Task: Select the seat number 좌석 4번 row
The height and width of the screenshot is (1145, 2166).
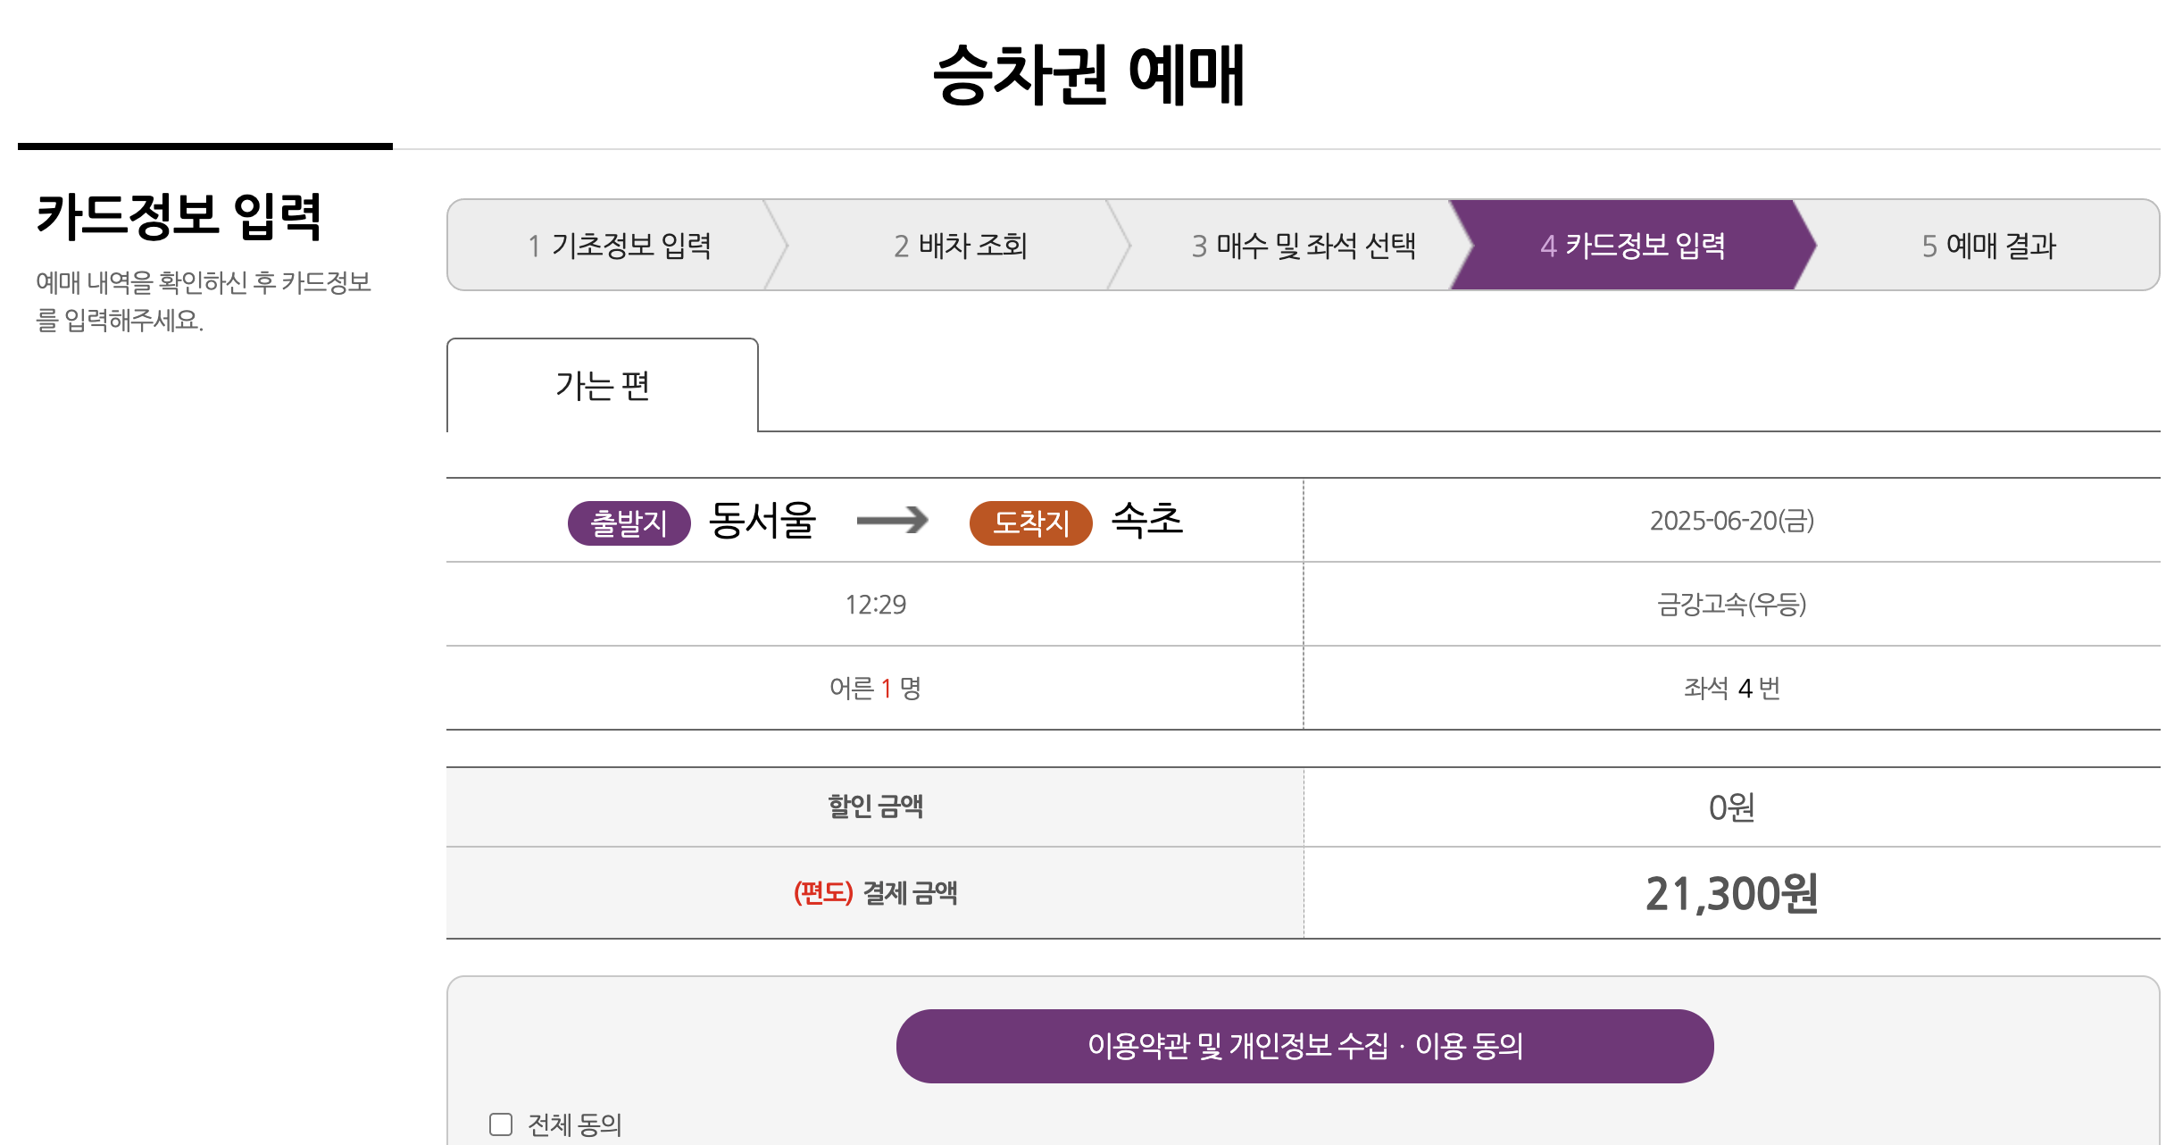Action: point(1730,689)
